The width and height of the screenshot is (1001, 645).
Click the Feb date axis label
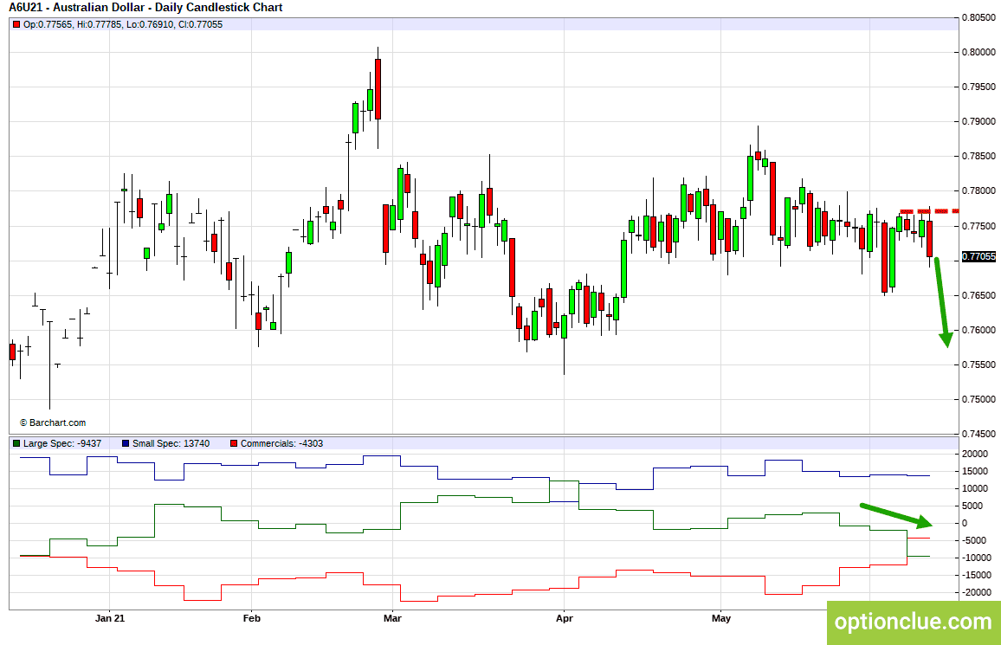251,618
